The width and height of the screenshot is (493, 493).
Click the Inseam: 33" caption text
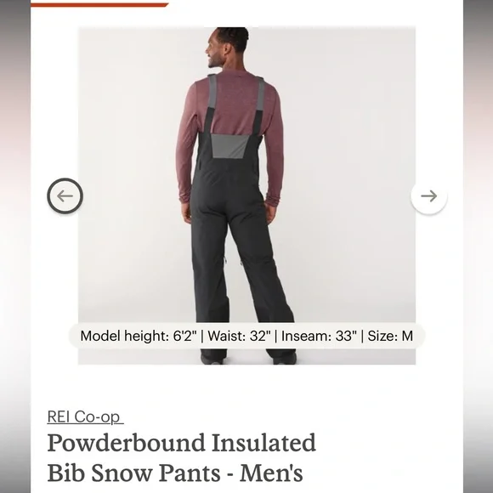coord(319,336)
